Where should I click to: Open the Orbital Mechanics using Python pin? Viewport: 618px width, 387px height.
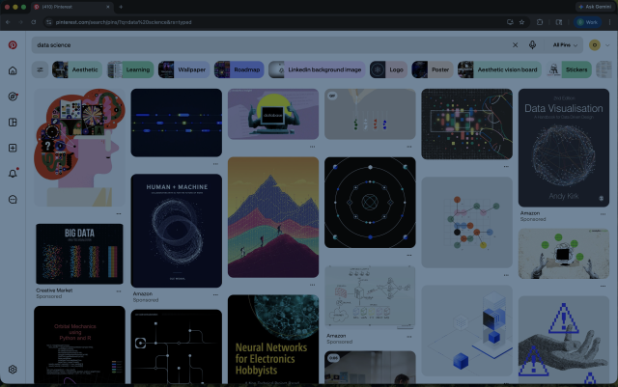click(79, 345)
